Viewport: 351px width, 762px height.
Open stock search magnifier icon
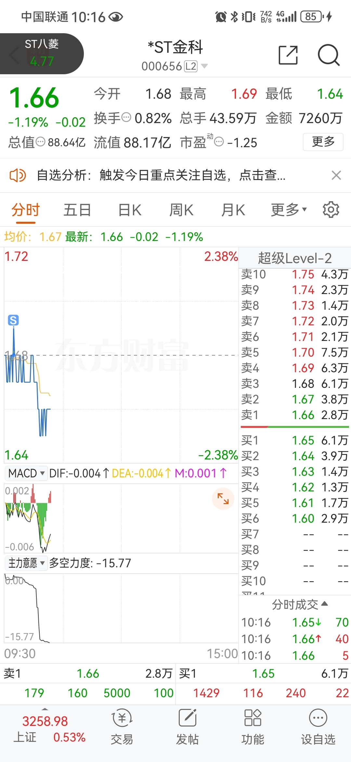click(x=329, y=55)
